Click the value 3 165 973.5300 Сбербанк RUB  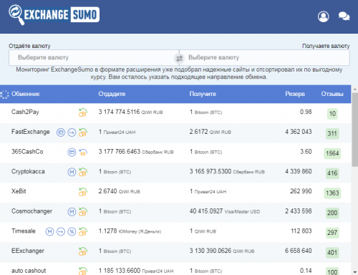[x=227, y=172]
